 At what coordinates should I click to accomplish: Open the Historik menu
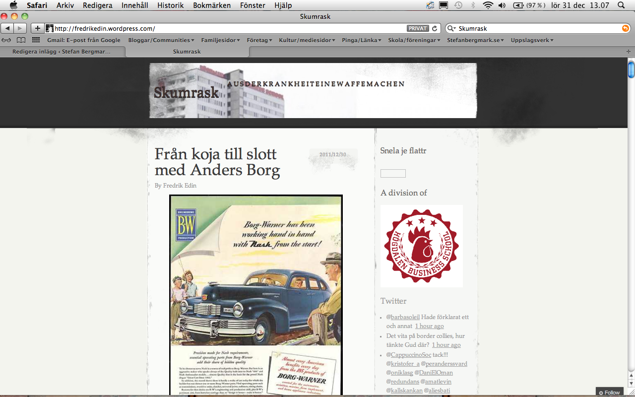click(x=171, y=5)
